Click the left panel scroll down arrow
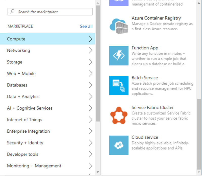 click(x=98, y=172)
